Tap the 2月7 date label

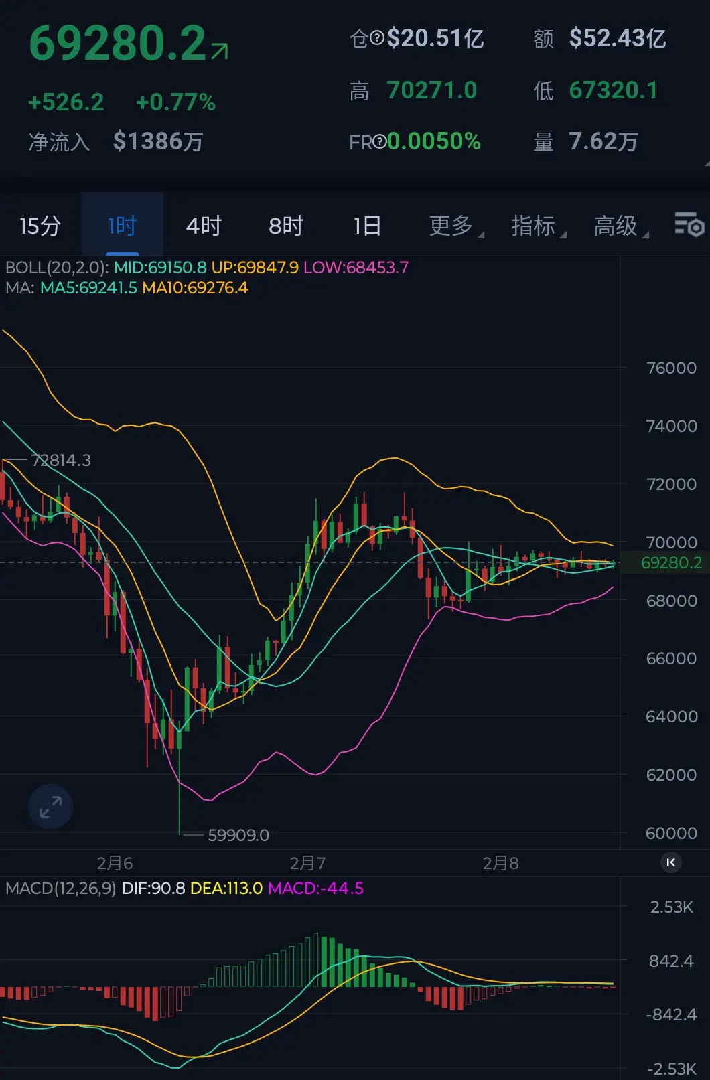pyautogui.click(x=307, y=863)
